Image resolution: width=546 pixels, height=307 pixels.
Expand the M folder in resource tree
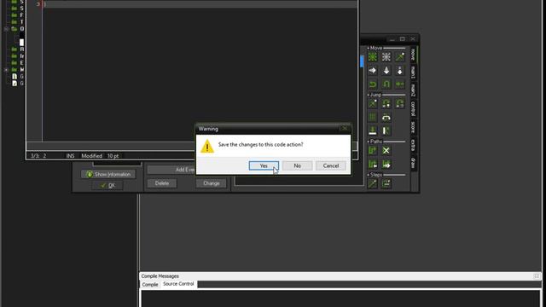6,70
